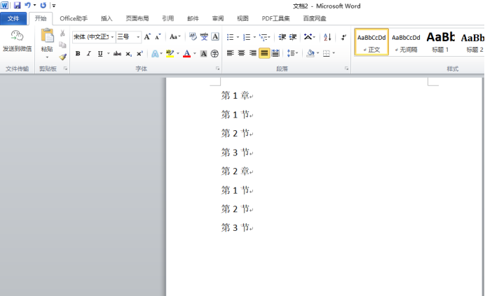485x296 pixels.
Task: Apply the 标题 1 style
Action: click(x=440, y=41)
